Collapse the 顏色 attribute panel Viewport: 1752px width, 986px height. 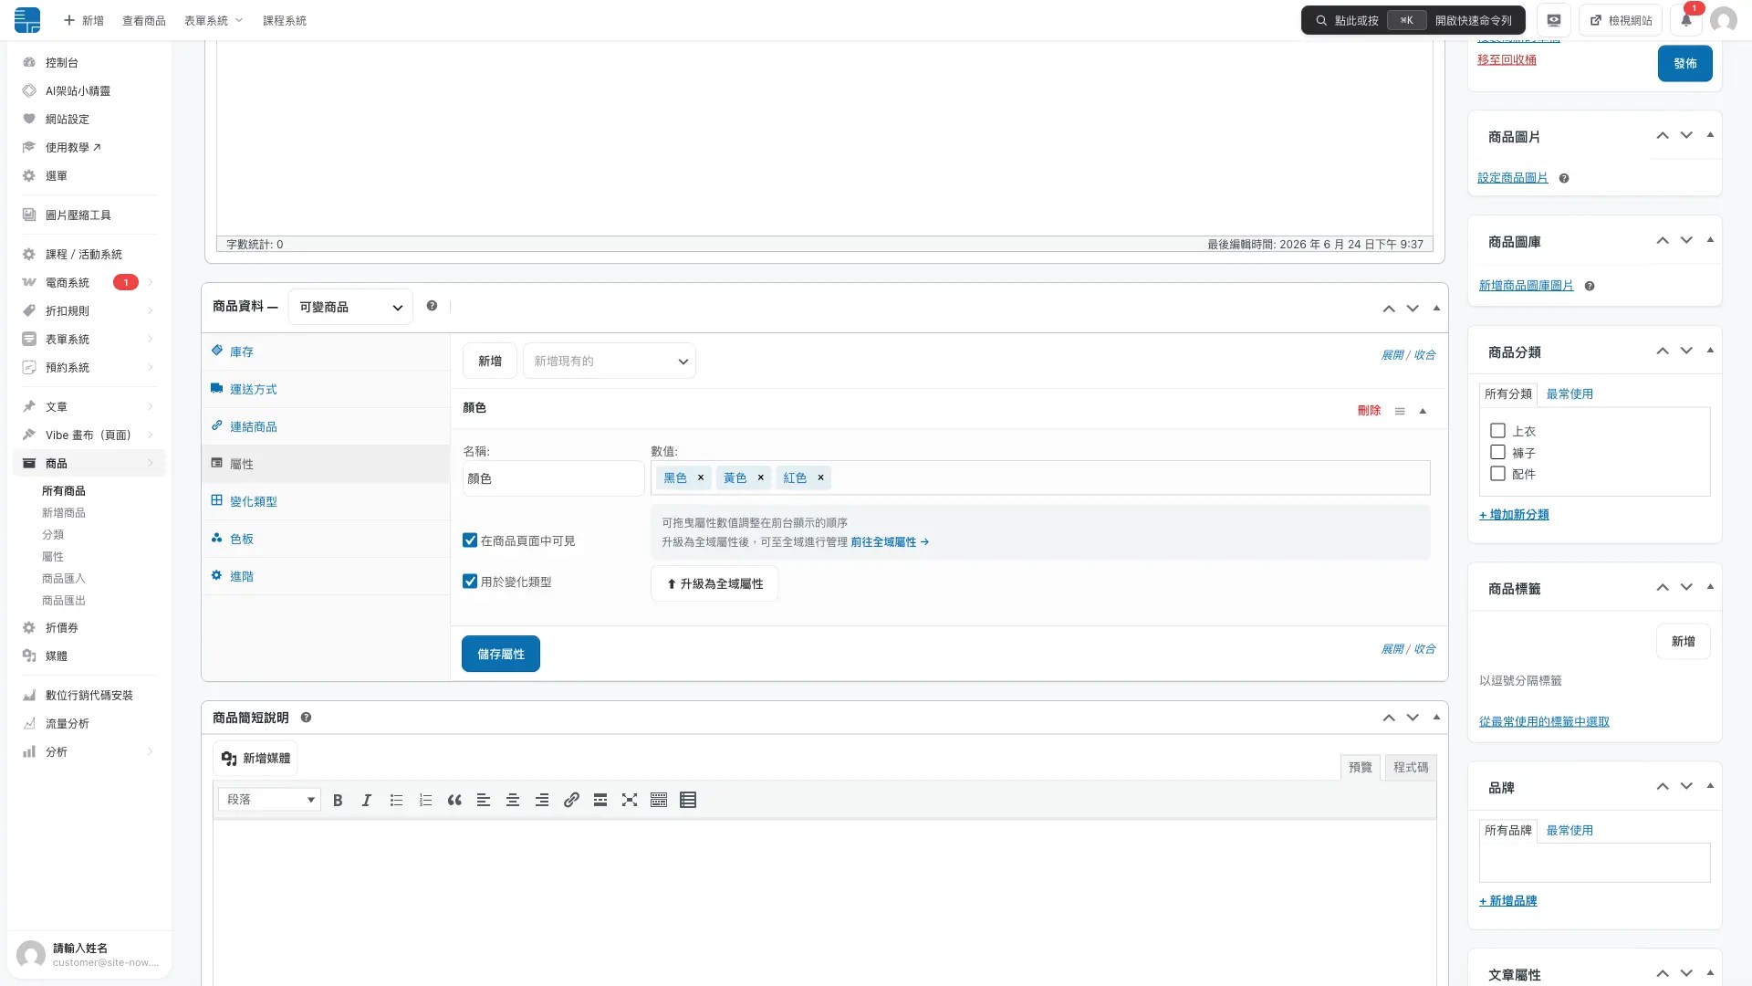1423,412
